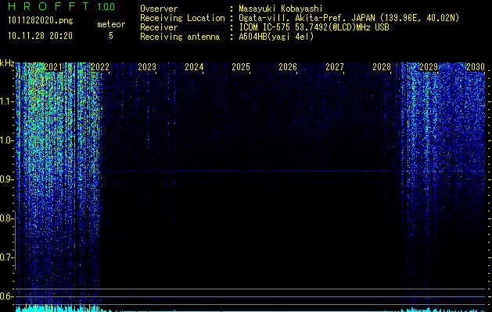492x312 pixels.
Task: Click the 0.9 kHz axis label
Action: (6, 179)
